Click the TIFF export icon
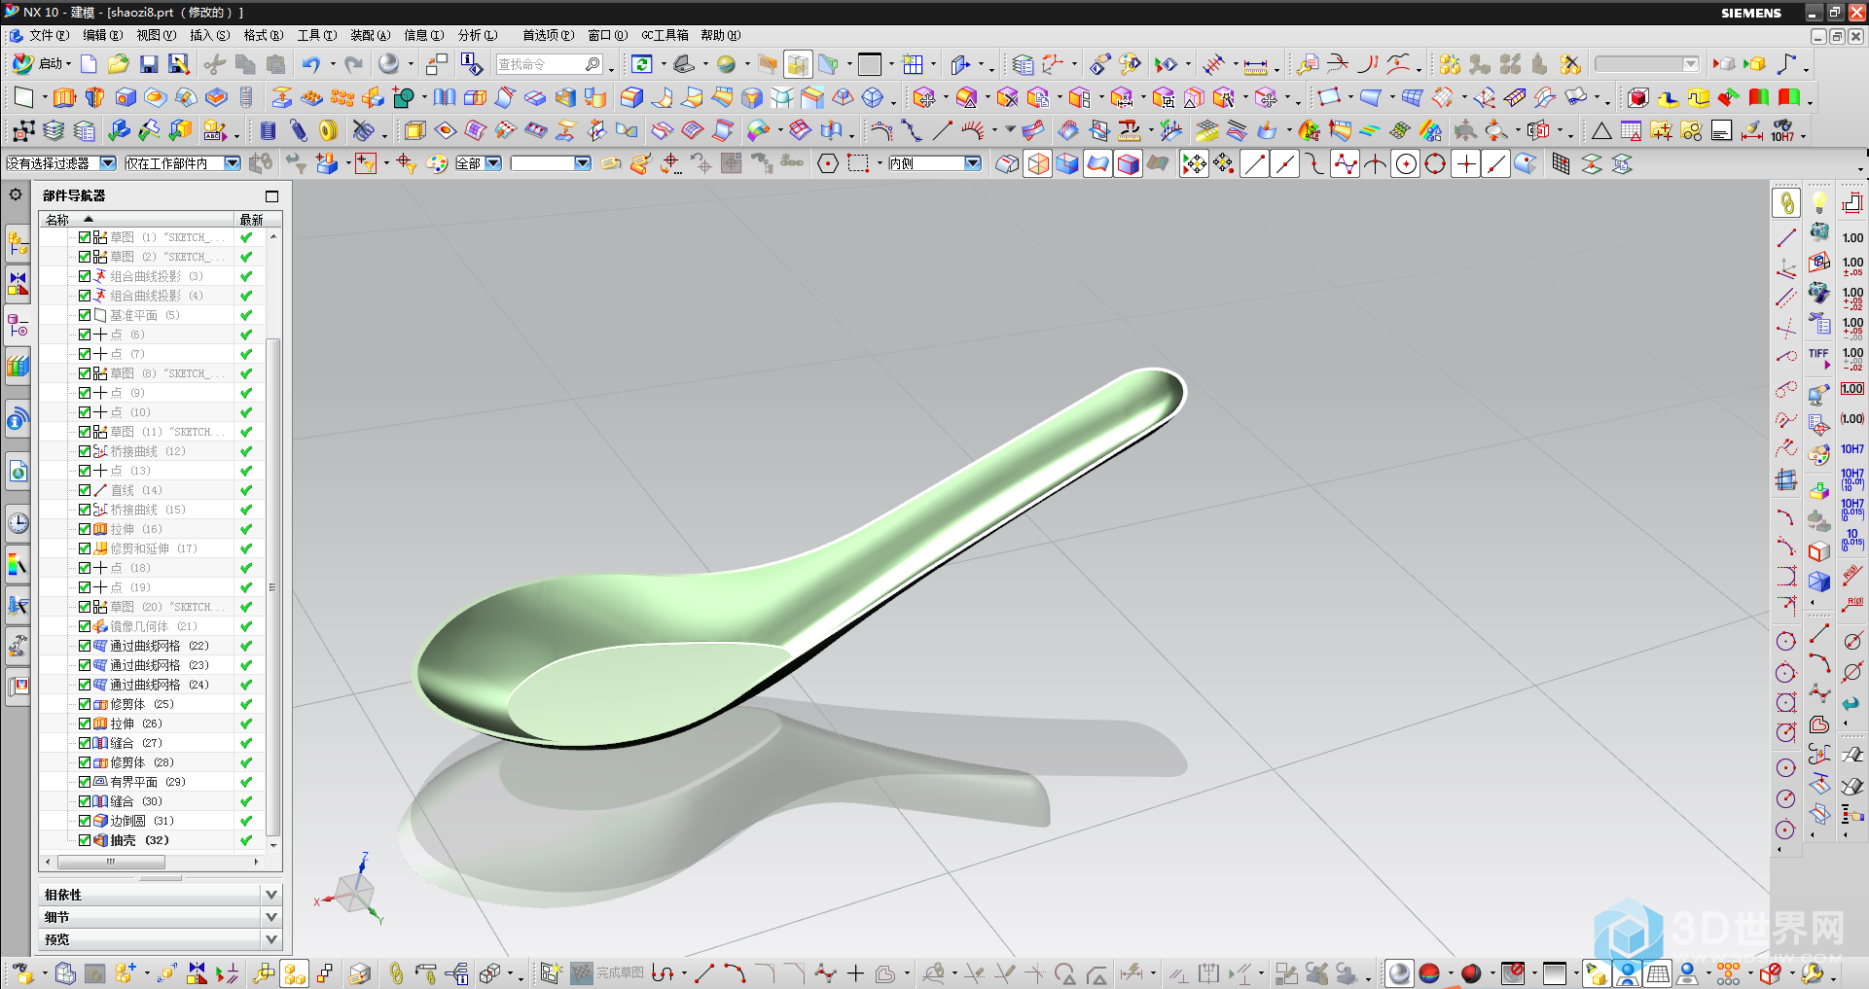 1818,355
